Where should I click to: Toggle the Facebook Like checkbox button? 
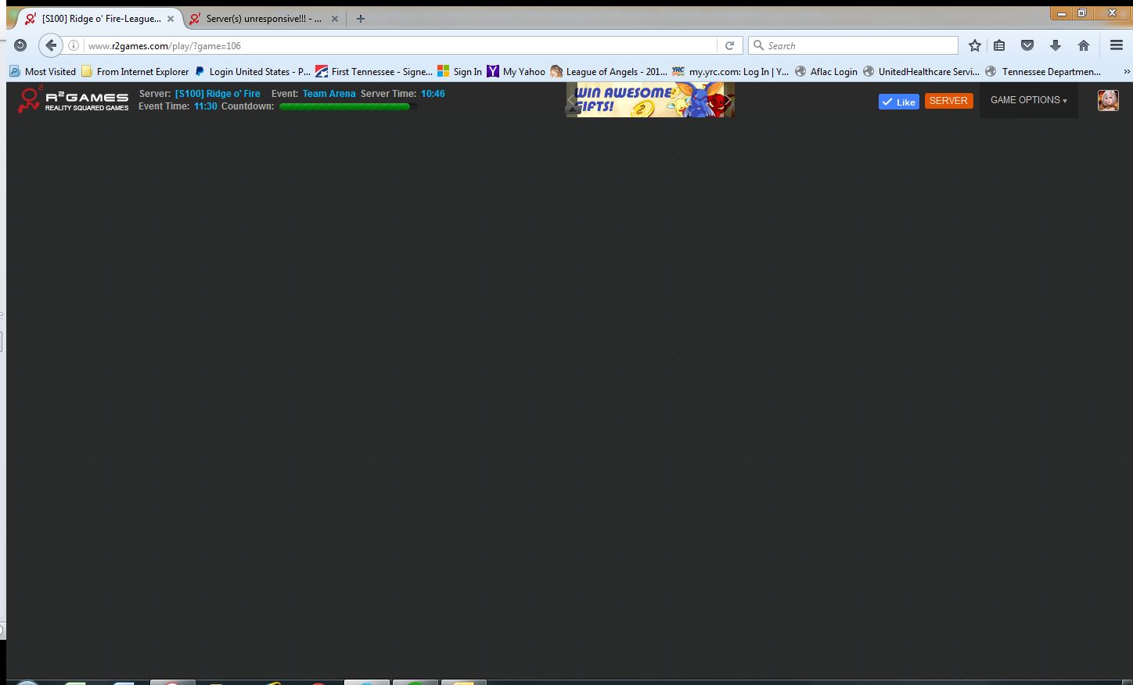point(898,102)
